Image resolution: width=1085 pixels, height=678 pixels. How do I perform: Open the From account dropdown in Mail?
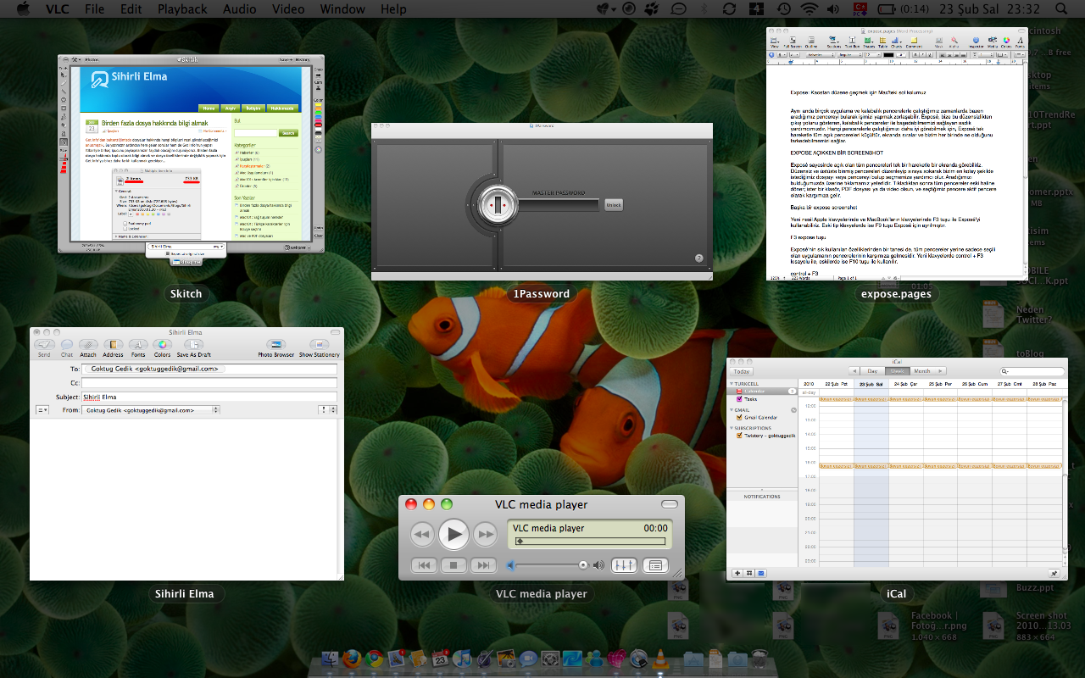tap(151, 410)
